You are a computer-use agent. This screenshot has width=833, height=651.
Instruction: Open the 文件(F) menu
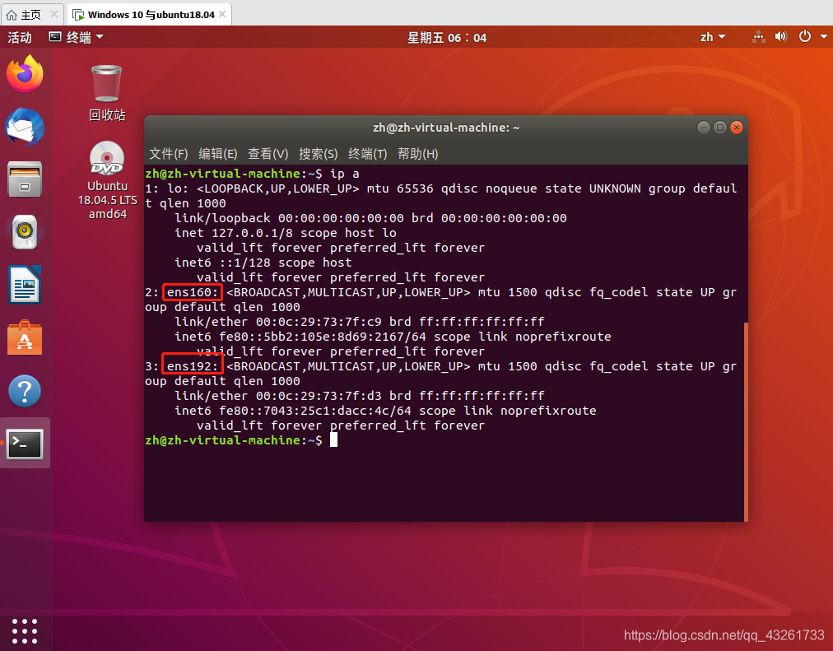coord(169,154)
